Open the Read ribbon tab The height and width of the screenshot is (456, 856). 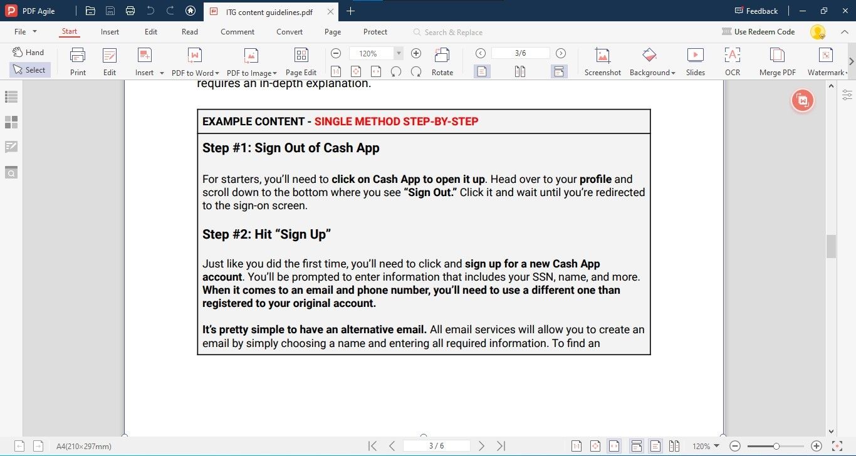pos(190,32)
